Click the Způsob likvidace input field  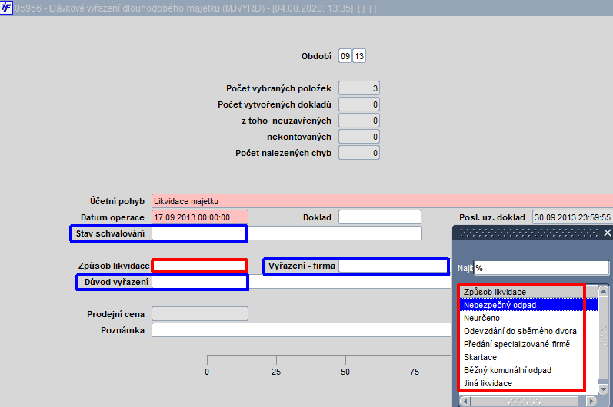pyautogui.click(x=199, y=266)
